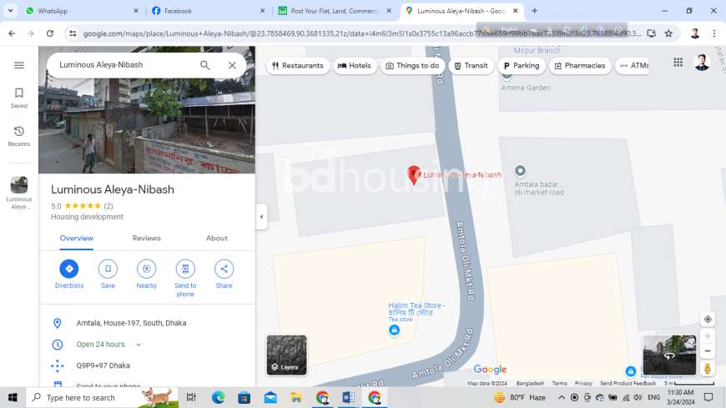
Task: Click the Send to phone button
Action: click(x=185, y=279)
